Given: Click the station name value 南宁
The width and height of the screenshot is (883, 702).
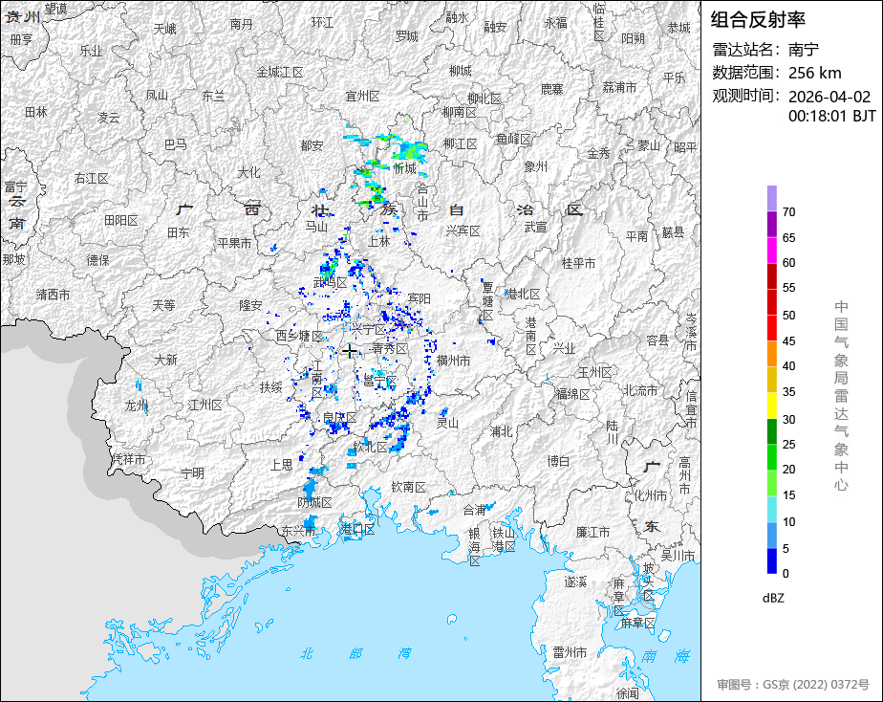Looking at the screenshot, I should pyautogui.click(x=804, y=50).
